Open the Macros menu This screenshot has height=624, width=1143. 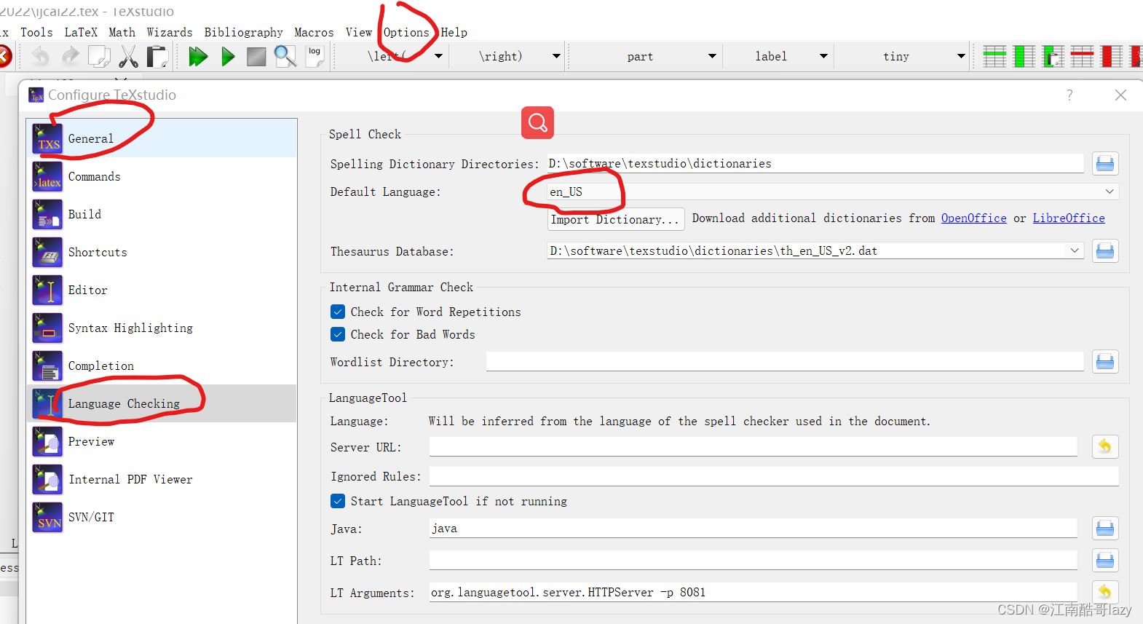pos(314,32)
